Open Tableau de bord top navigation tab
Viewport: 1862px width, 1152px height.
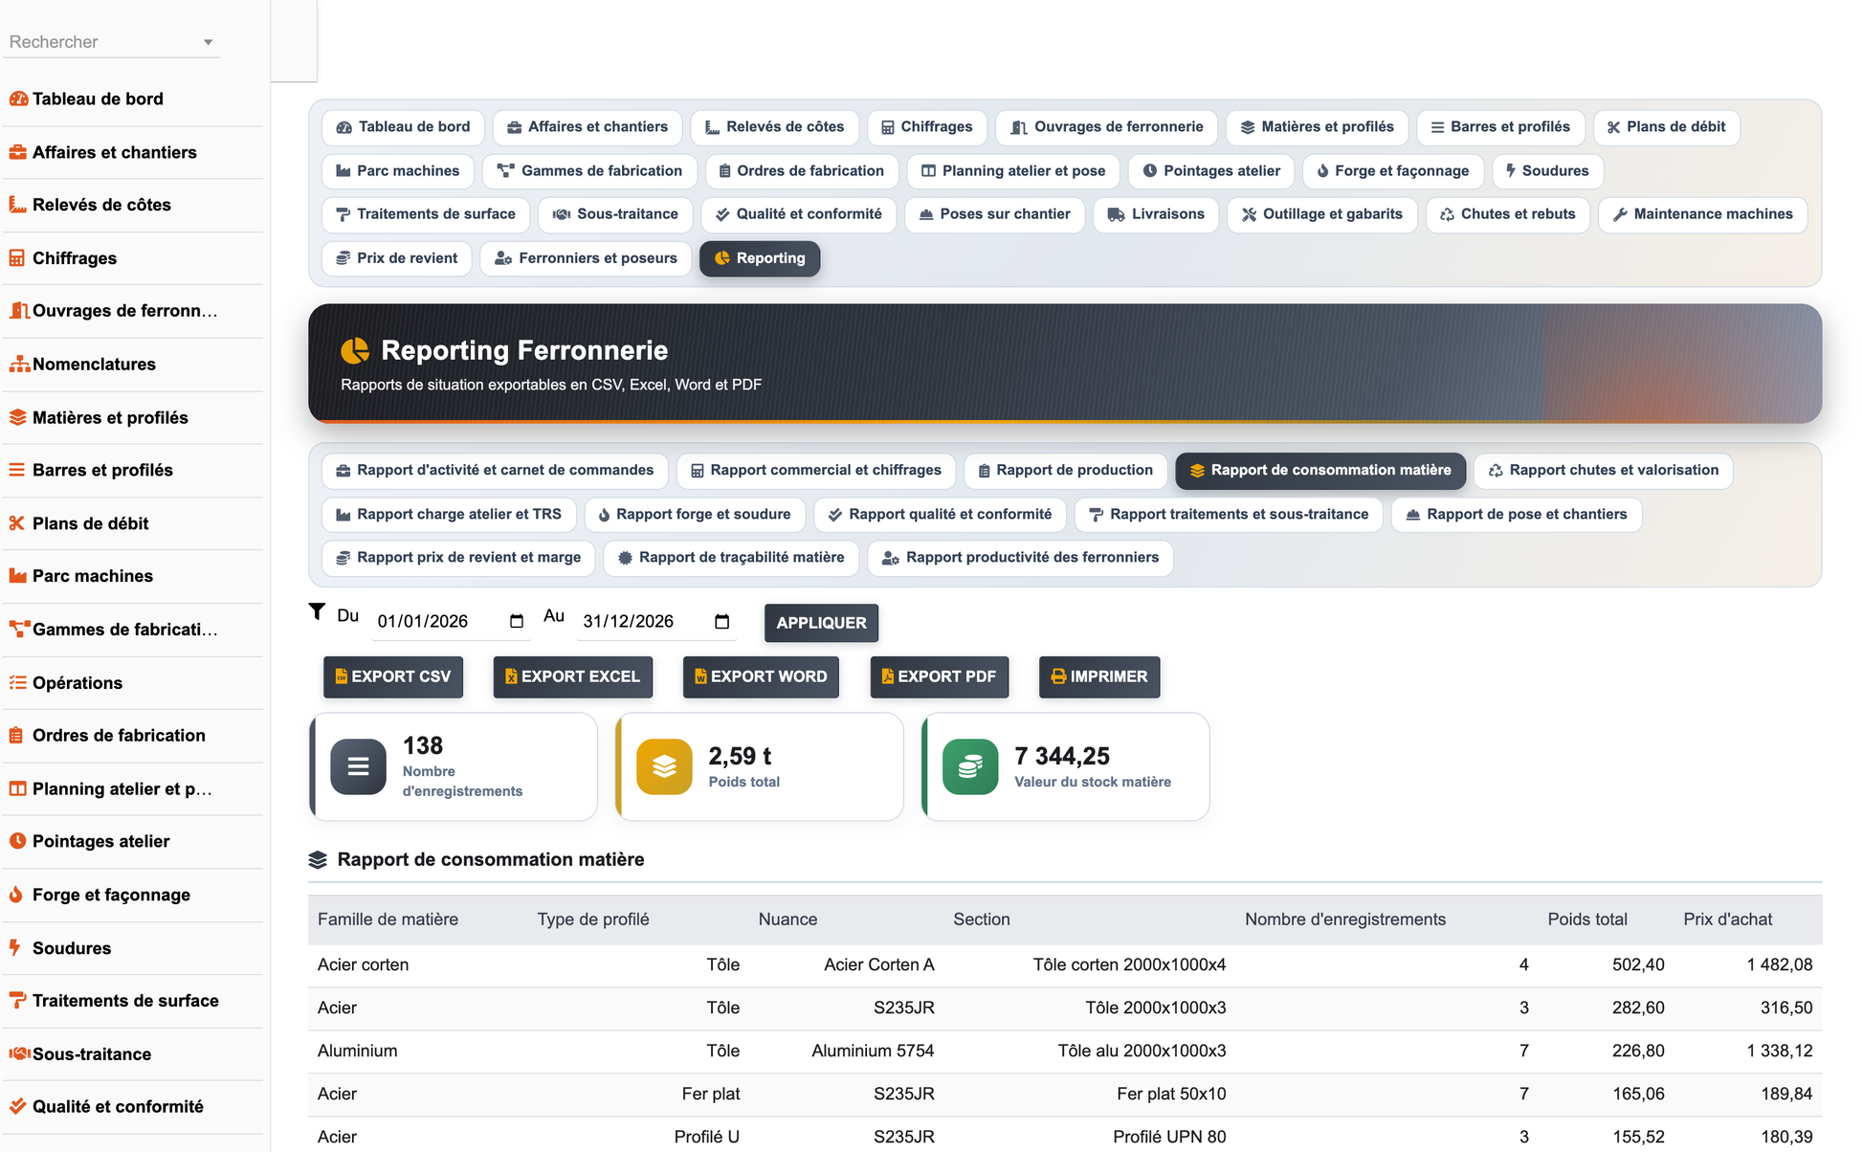point(403,127)
